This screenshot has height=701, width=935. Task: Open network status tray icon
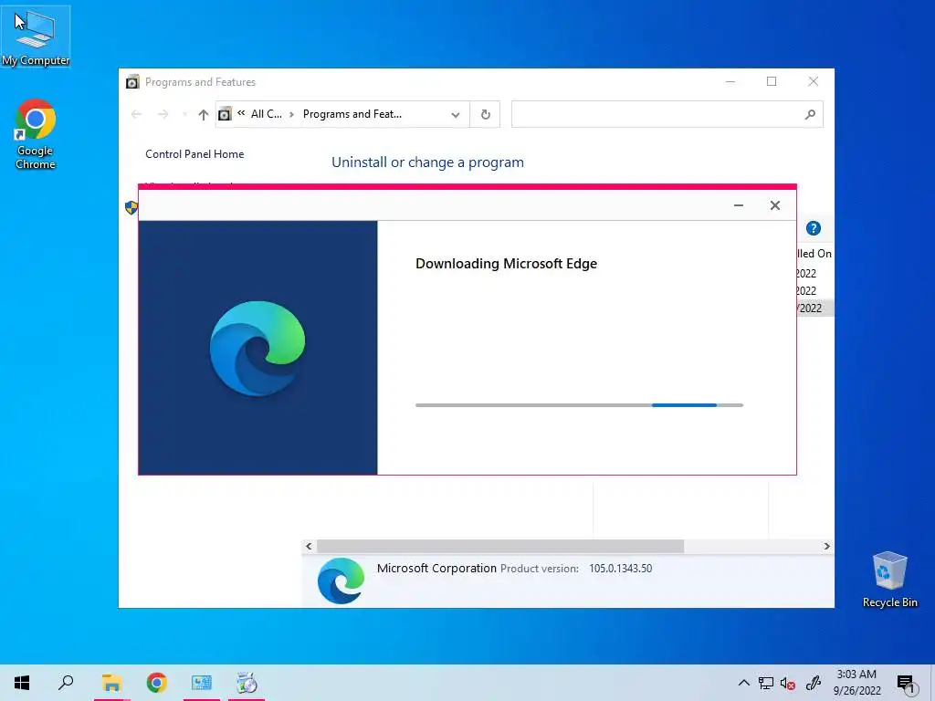(x=766, y=683)
